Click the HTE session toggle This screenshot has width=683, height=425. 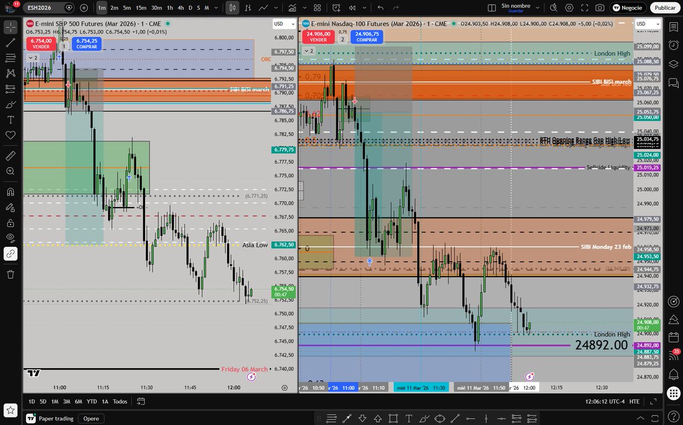(x=635, y=401)
